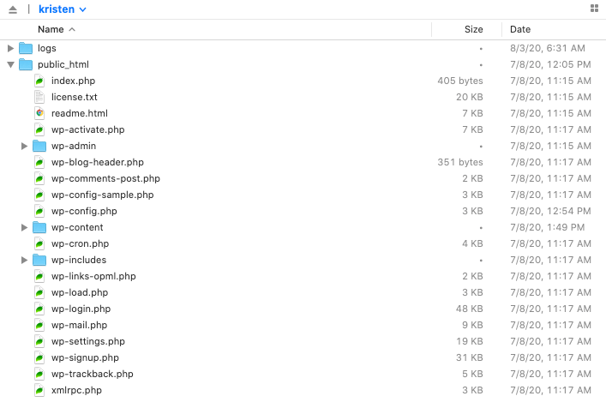Click the wp-admin folder icon
Viewport: 606px width, 408px height.
click(39, 146)
